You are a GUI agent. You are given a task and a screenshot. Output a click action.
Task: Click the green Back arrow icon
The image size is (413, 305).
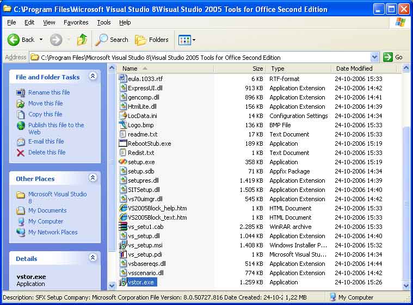pos(13,40)
